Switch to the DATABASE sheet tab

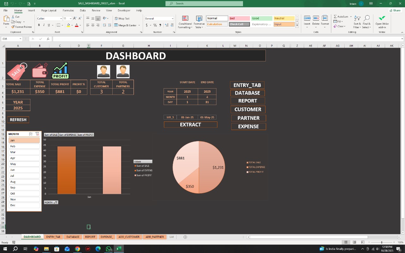(73, 237)
